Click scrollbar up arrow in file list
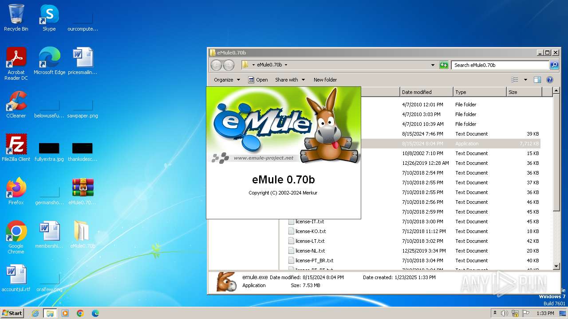Screen dimensions: 568x319 click(x=556, y=91)
